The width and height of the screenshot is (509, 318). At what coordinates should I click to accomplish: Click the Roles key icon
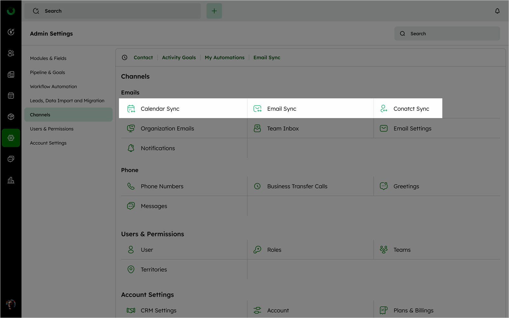(257, 250)
